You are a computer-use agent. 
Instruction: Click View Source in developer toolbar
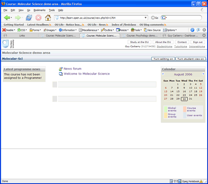152,30
